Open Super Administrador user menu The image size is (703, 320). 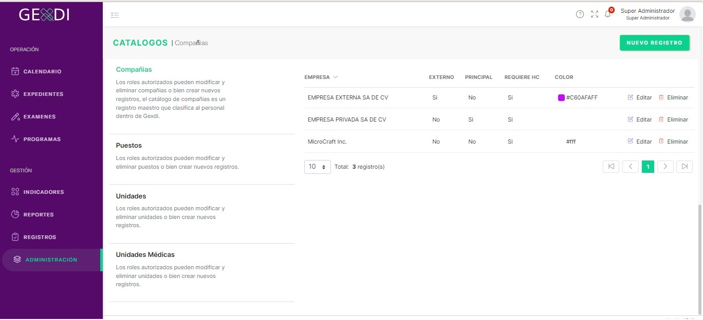647,14
